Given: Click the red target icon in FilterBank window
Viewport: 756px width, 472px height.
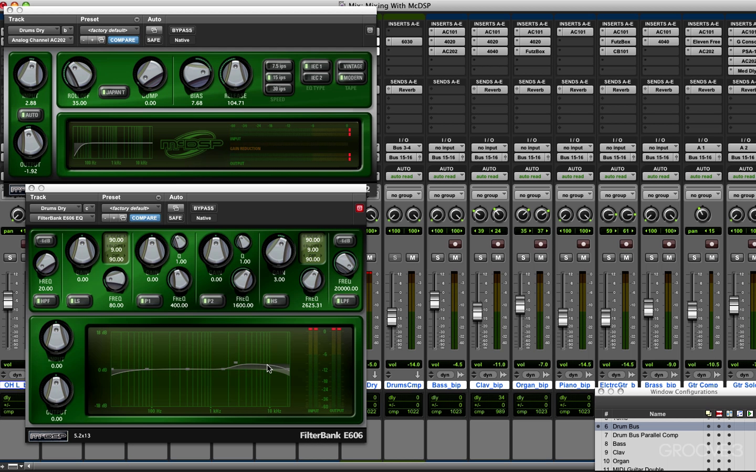Looking at the screenshot, I should (x=360, y=208).
